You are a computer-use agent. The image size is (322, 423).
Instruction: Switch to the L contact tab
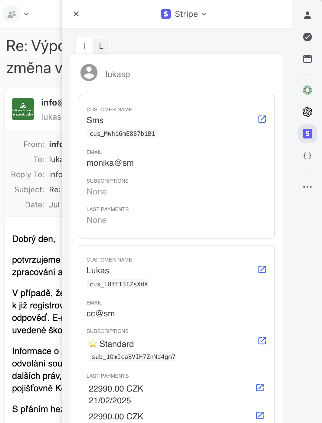click(x=101, y=46)
